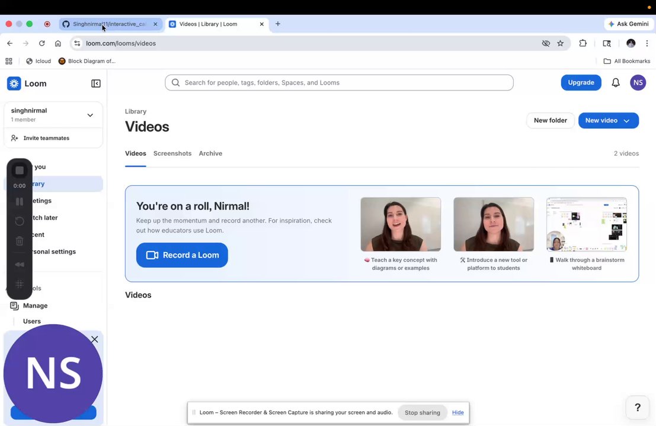This screenshot has width=656, height=426.
Task: Open the Users sidebar item
Action: (x=32, y=321)
